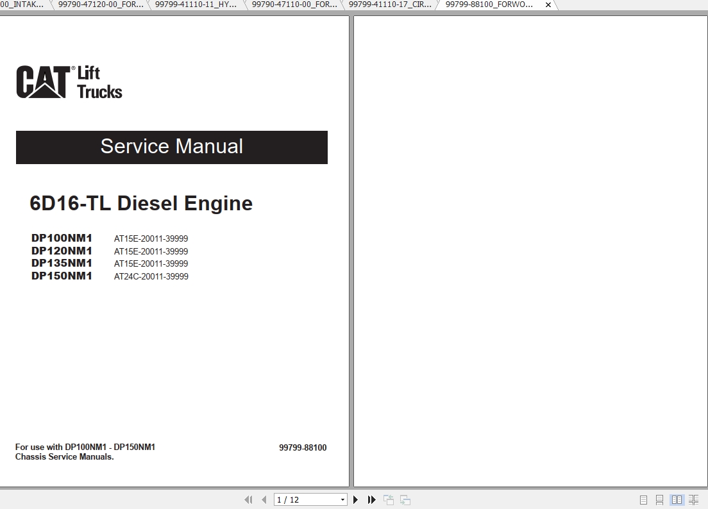Viewport: 708px width, 509px height.
Task: Switch to single page layout view
Action: click(x=643, y=499)
